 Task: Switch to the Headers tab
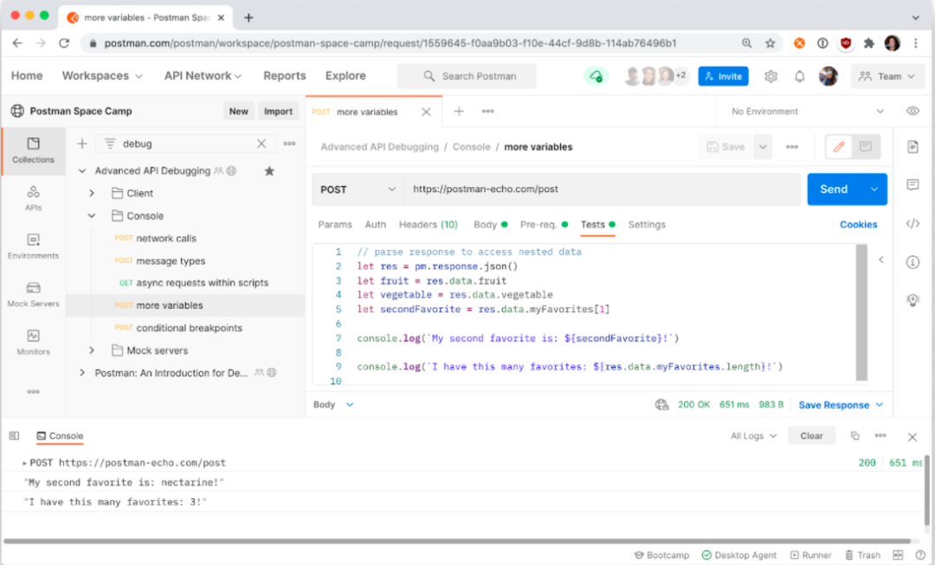click(x=428, y=225)
